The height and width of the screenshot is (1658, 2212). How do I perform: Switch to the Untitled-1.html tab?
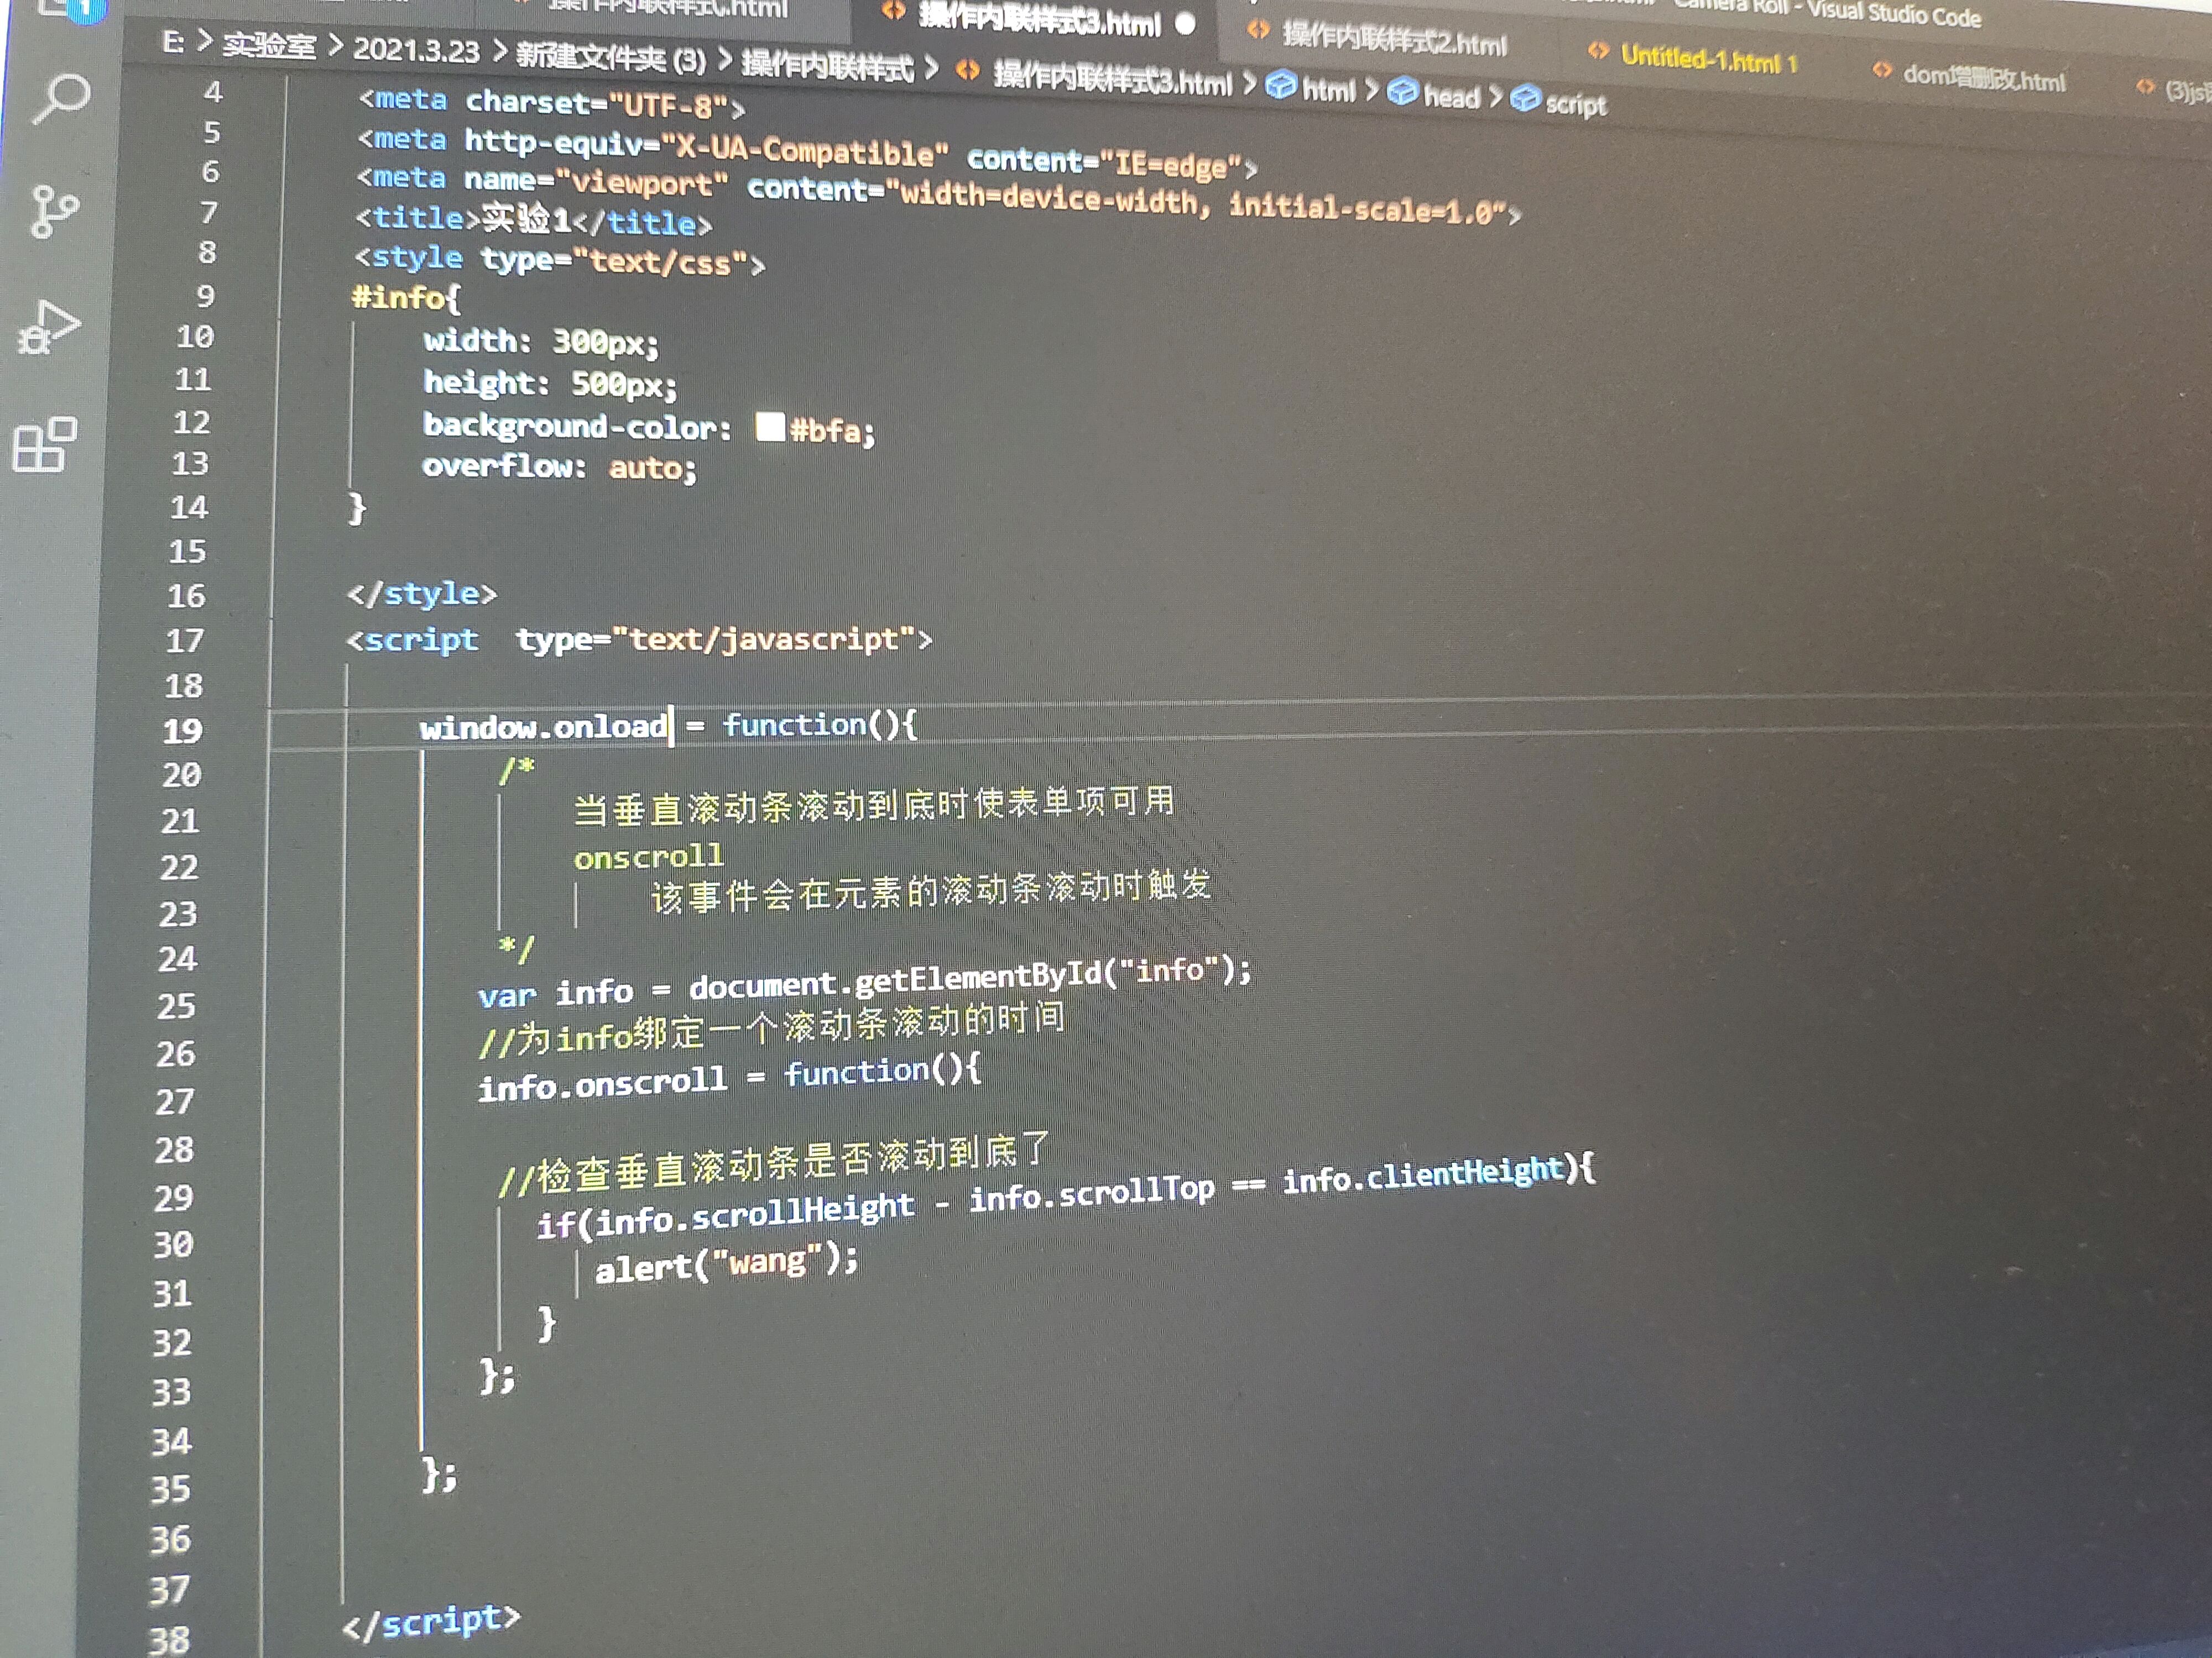click(1699, 58)
